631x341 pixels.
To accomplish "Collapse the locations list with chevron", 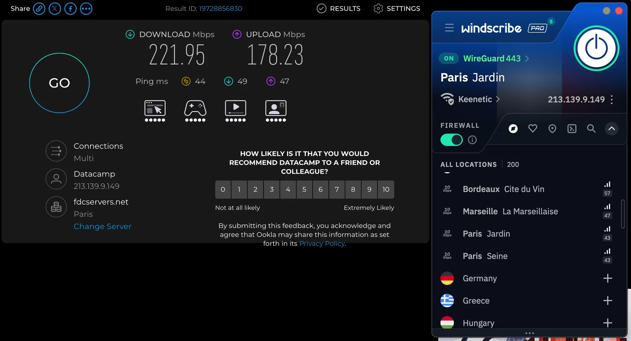I will point(612,129).
